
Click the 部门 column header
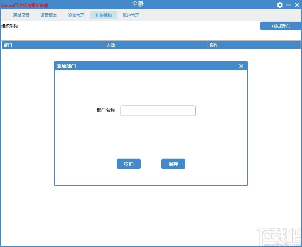(x=8, y=45)
